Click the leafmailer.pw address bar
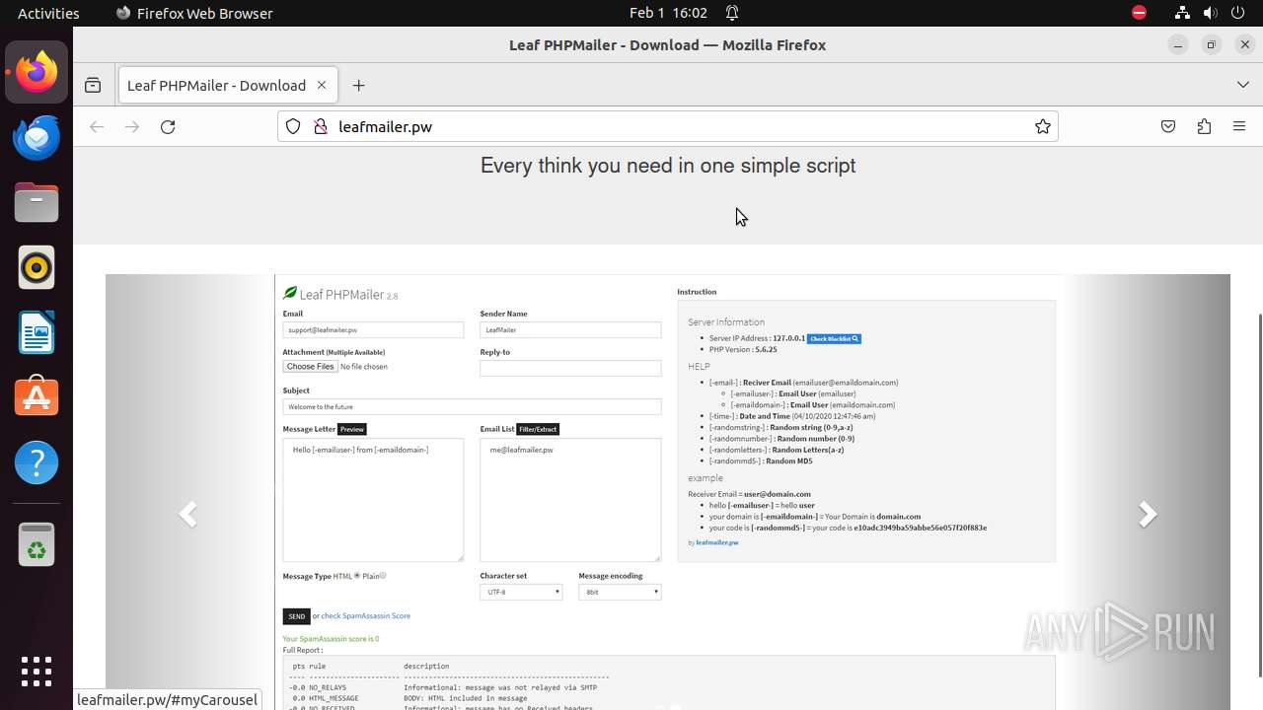 click(667, 126)
